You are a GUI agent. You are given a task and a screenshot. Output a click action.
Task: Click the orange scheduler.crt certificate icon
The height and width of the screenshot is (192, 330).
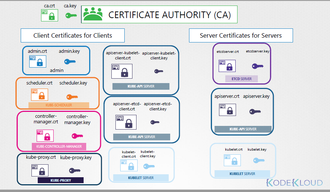pyautogui.click(x=40, y=95)
